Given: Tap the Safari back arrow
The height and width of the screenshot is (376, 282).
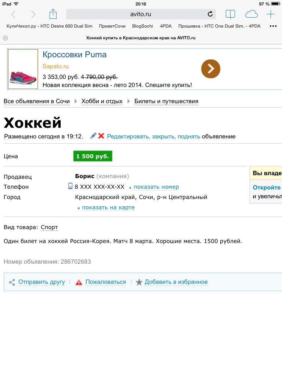Looking at the screenshot, I should (14, 14).
